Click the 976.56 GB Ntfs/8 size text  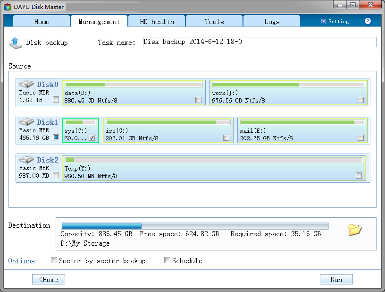click(x=238, y=100)
